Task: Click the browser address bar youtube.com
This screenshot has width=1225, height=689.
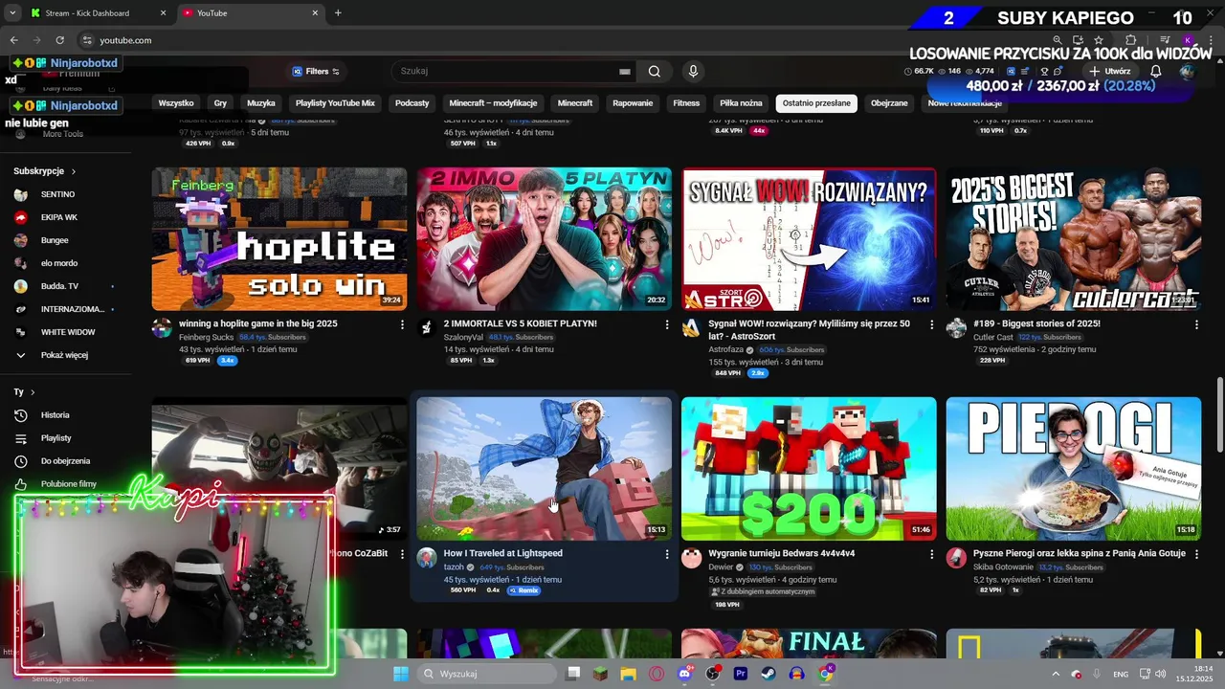Action: pos(125,40)
